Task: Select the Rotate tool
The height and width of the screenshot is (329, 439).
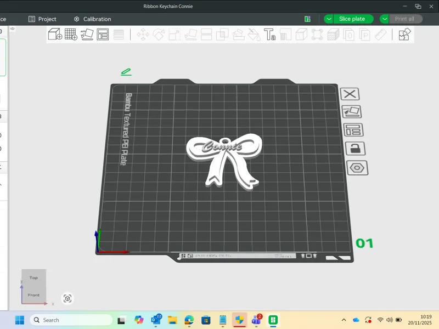Action: (x=159, y=35)
